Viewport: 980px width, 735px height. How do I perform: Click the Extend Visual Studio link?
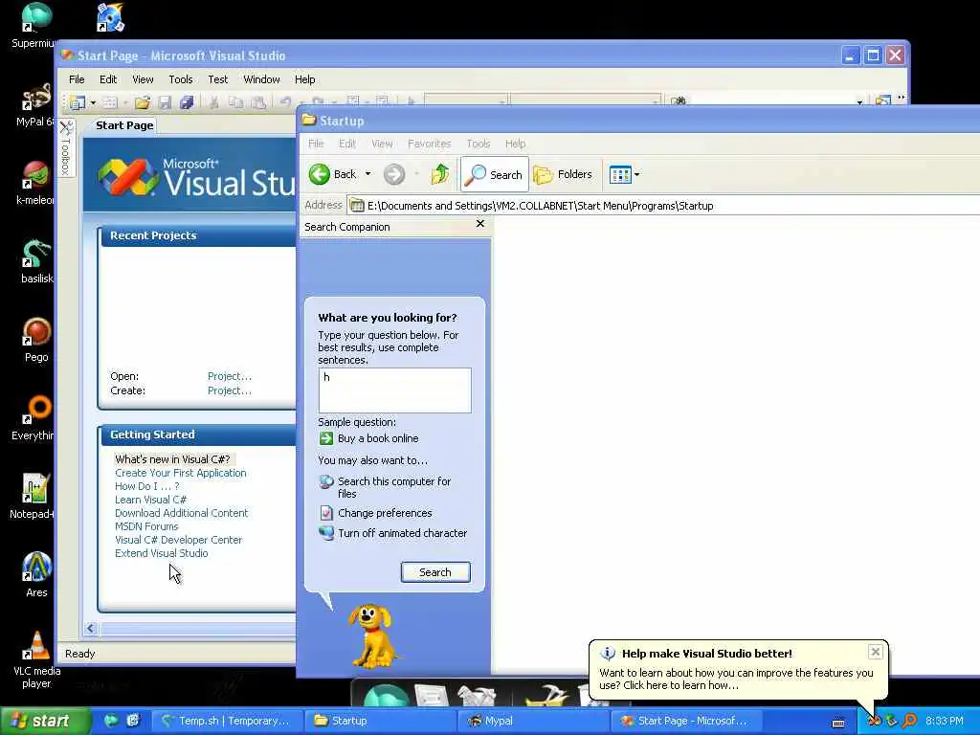tap(161, 553)
